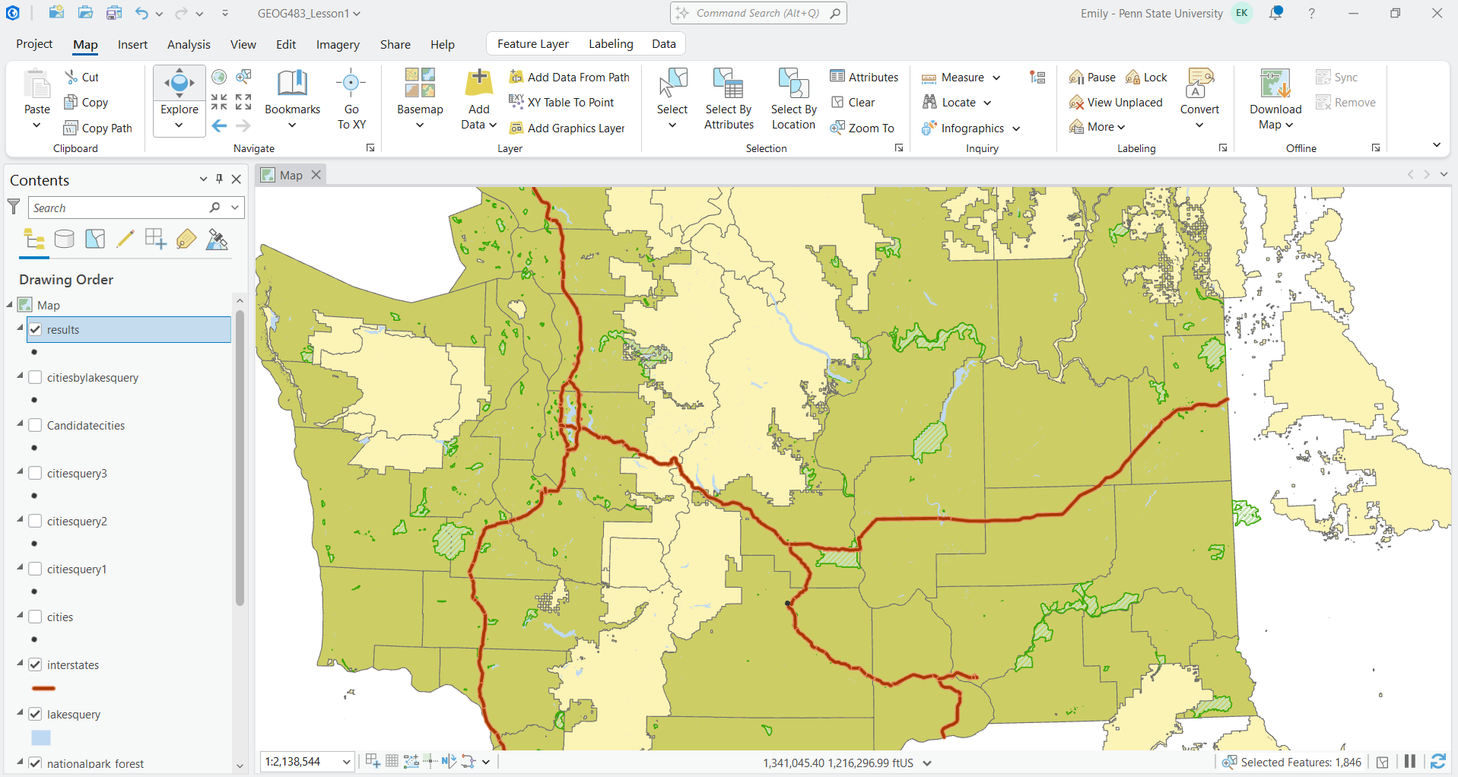Uncheck the results layer visibility
1458x777 pixels.
(35, 330)
